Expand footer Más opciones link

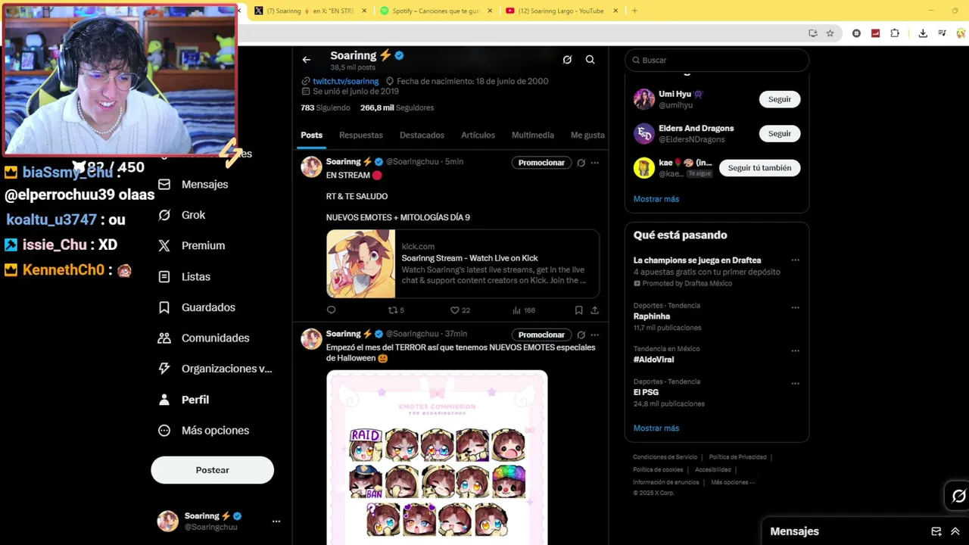733,482
